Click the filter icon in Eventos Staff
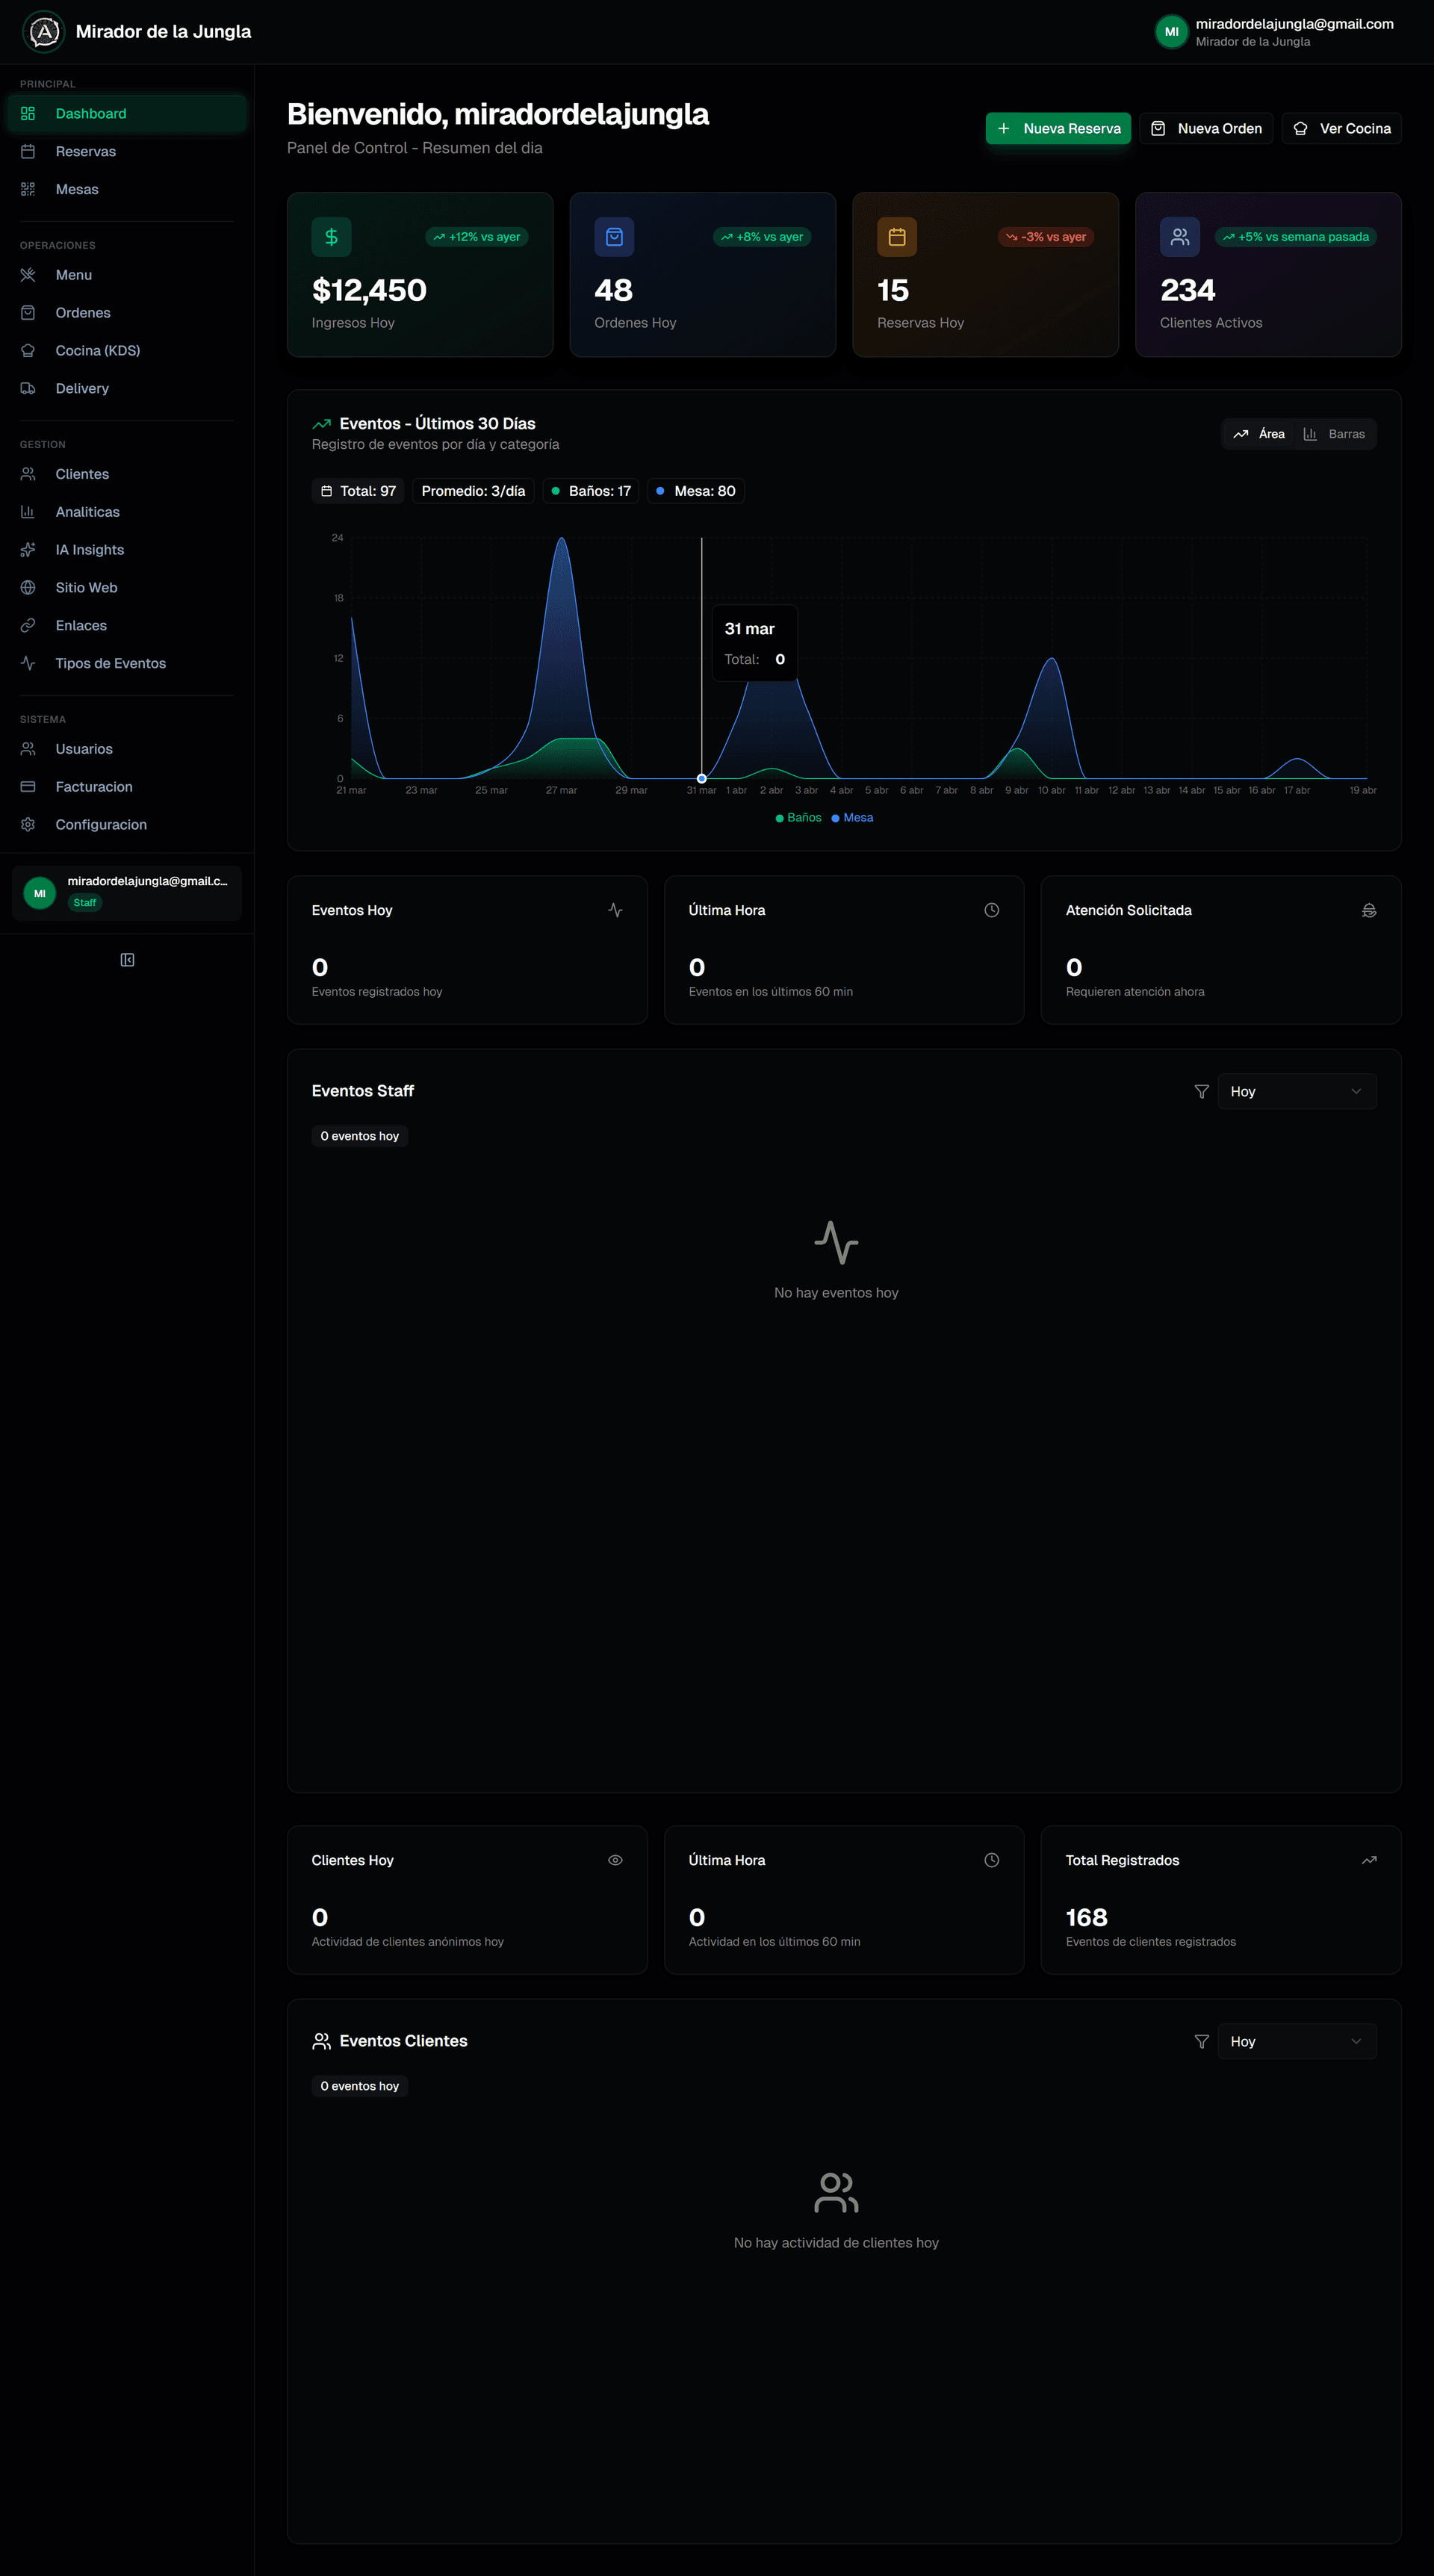The image size is (1434, 2576). (1202, 1091)
